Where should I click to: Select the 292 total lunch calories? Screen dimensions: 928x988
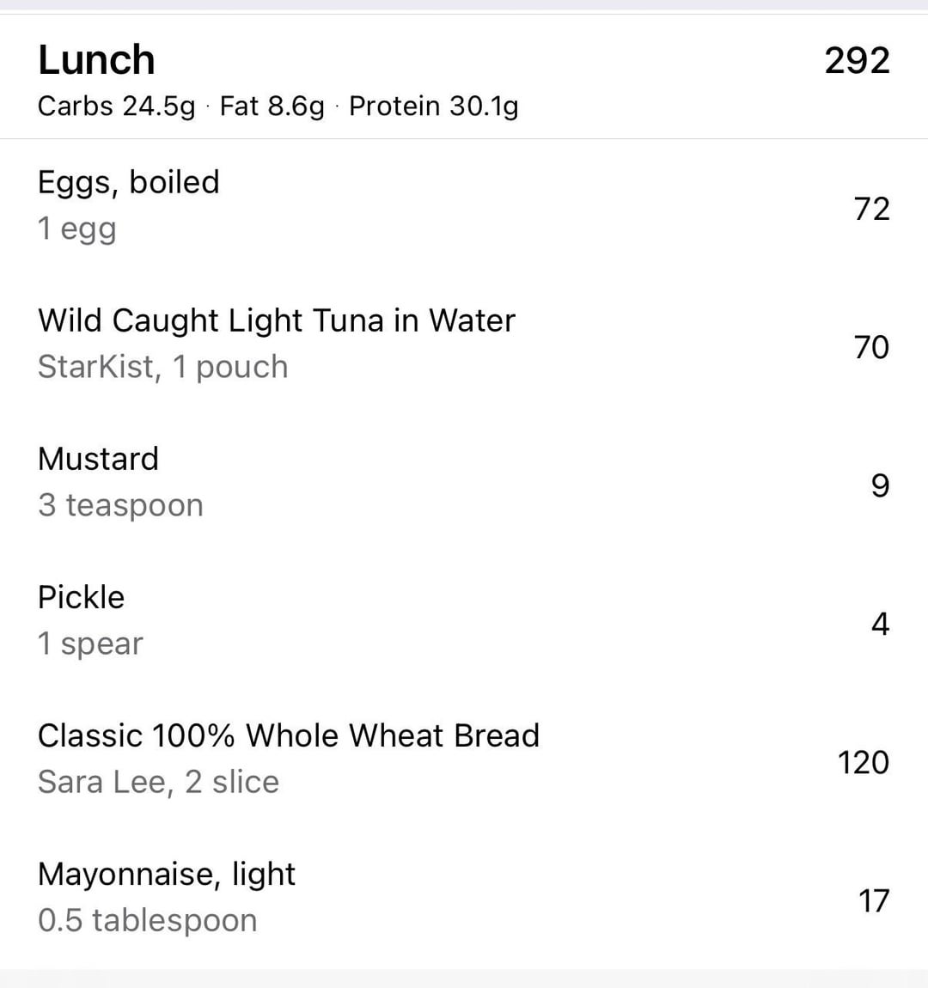[857, 60]
